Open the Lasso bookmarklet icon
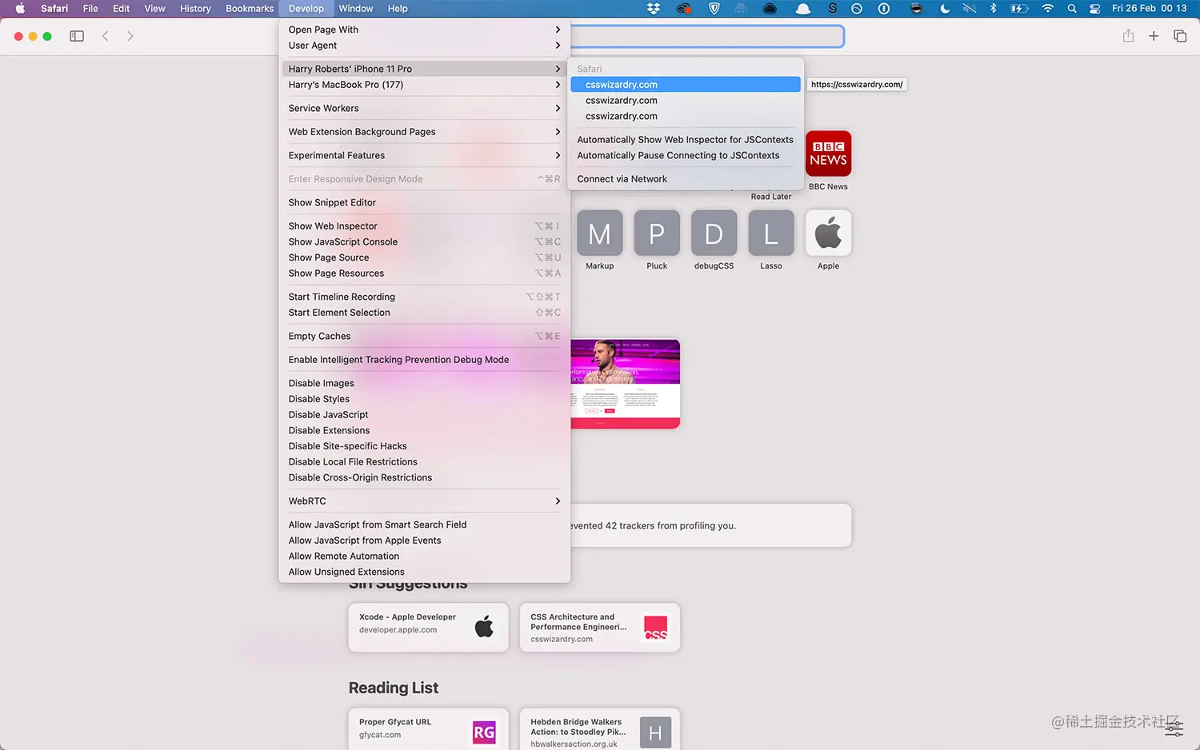Screen dimensions: 1200x750 click(771, 233)
